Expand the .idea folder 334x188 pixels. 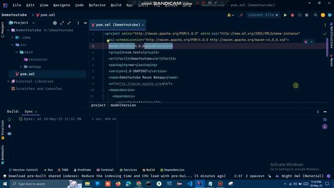[x=13, y=38]
